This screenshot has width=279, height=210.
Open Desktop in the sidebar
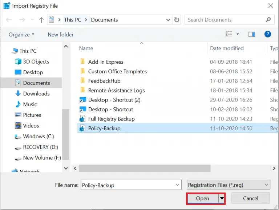[29, 72]
